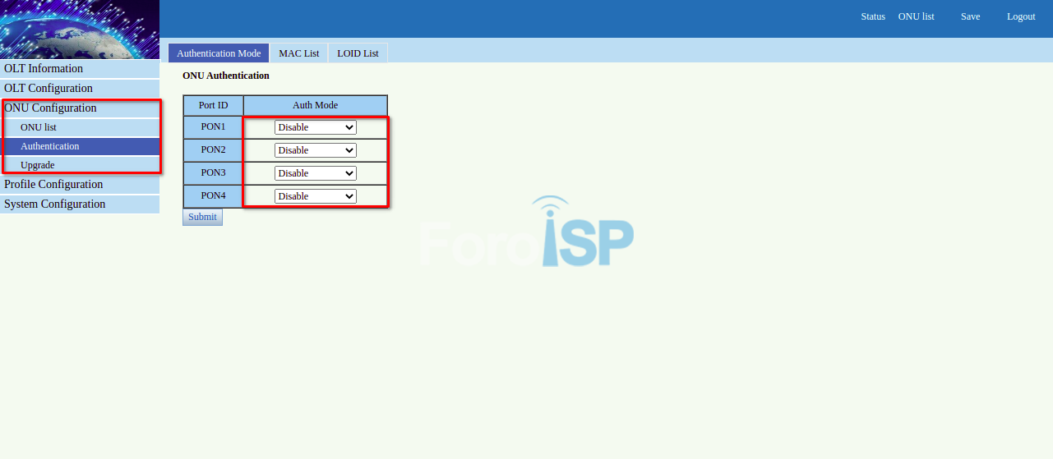Collapse the ONU Configuration menu
Image resolution: width=1053 pixels, height=459 pixels.
pos(50,108)
